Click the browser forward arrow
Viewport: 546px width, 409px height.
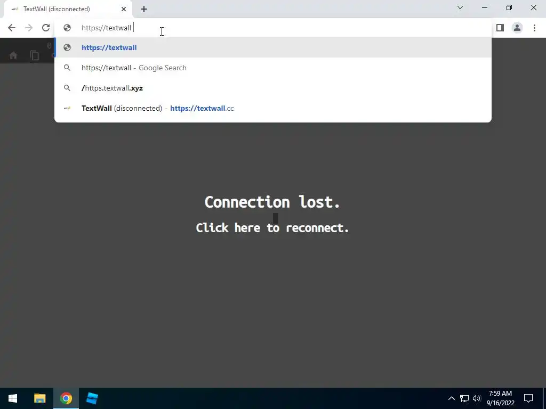coord(29,28)
